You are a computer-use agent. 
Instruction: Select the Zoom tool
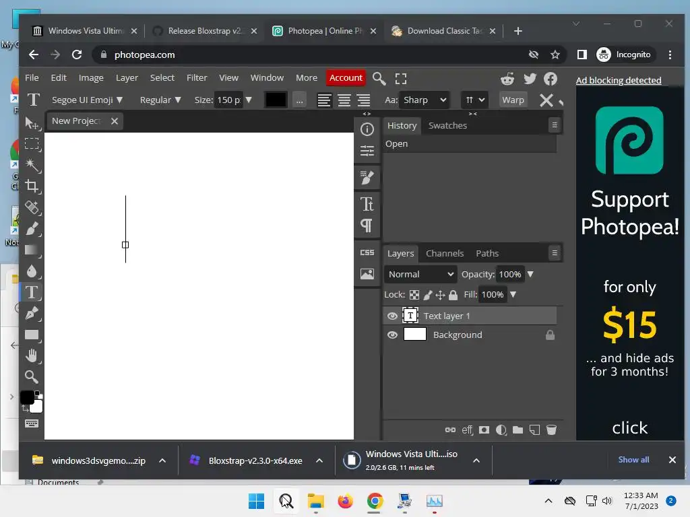tap(32, 377)
